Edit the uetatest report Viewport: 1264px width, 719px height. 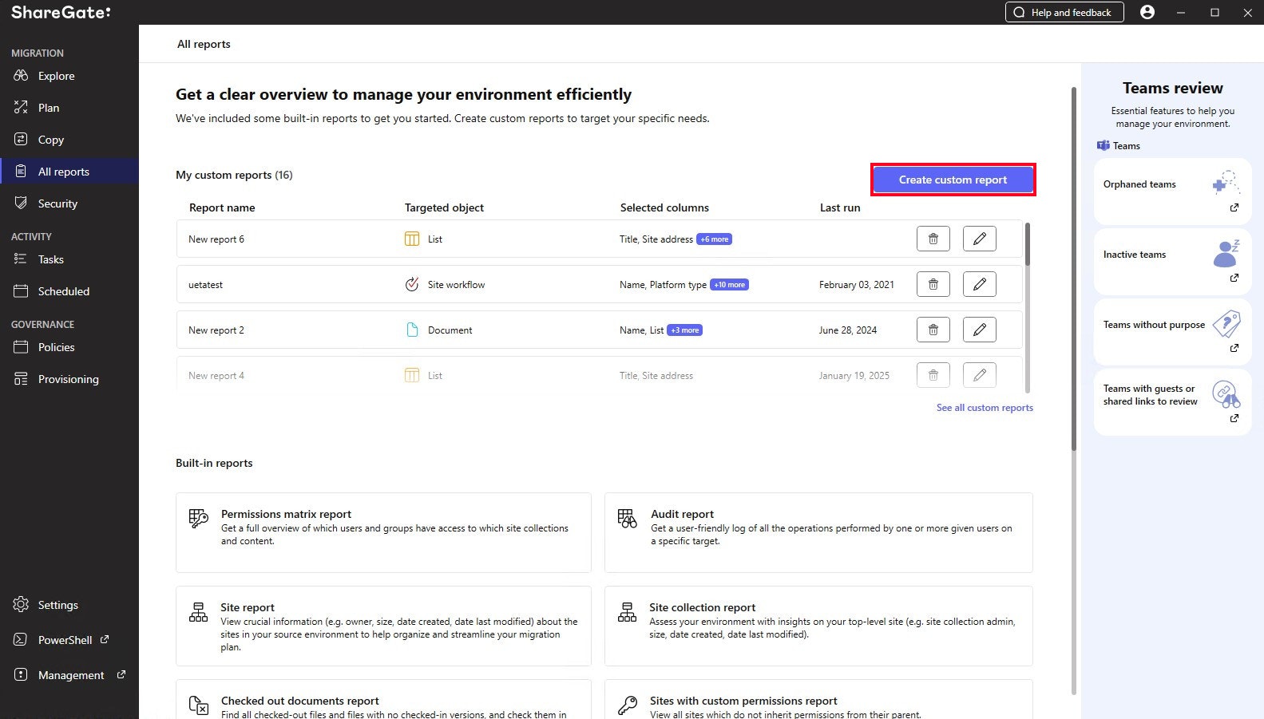coord(979,284)
